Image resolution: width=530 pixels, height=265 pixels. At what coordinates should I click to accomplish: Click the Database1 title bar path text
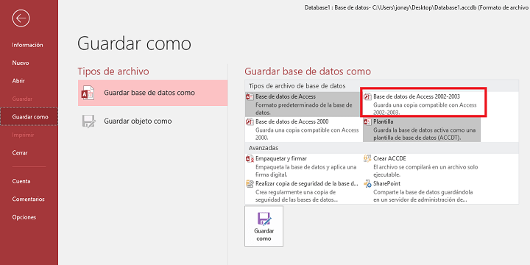click(x=417, y=7)
